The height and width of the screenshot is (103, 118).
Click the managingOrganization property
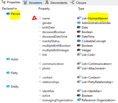tap(58, 100)
